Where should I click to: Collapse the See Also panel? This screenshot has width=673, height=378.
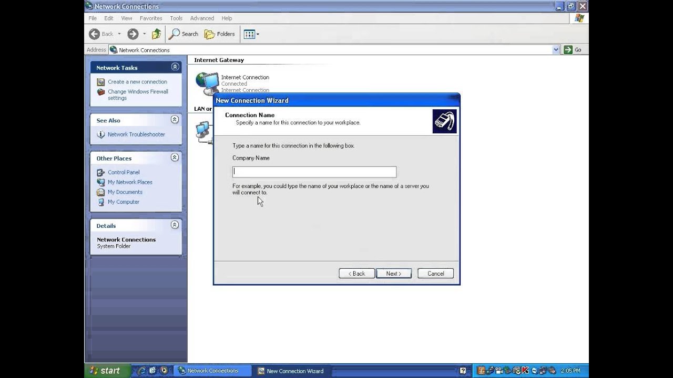175,120
